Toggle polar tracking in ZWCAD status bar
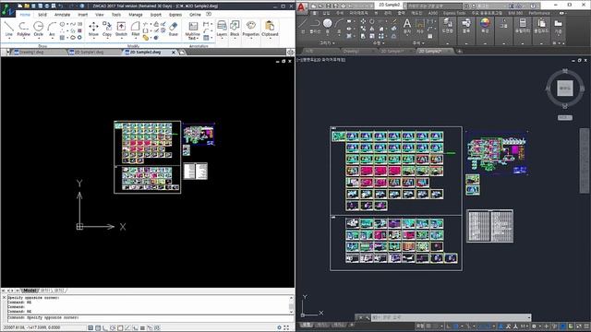591x332 pixels. click(113, 328)
